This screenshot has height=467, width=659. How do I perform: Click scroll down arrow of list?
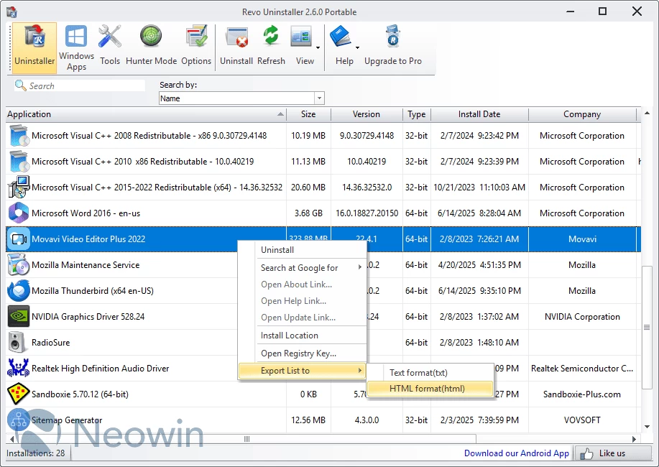647,427
